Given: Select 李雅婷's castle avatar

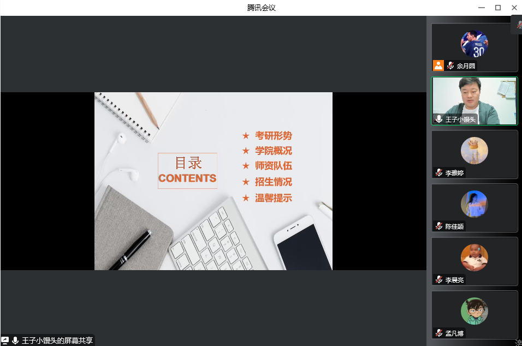Looking at the screenshot, I should (474, 151).
